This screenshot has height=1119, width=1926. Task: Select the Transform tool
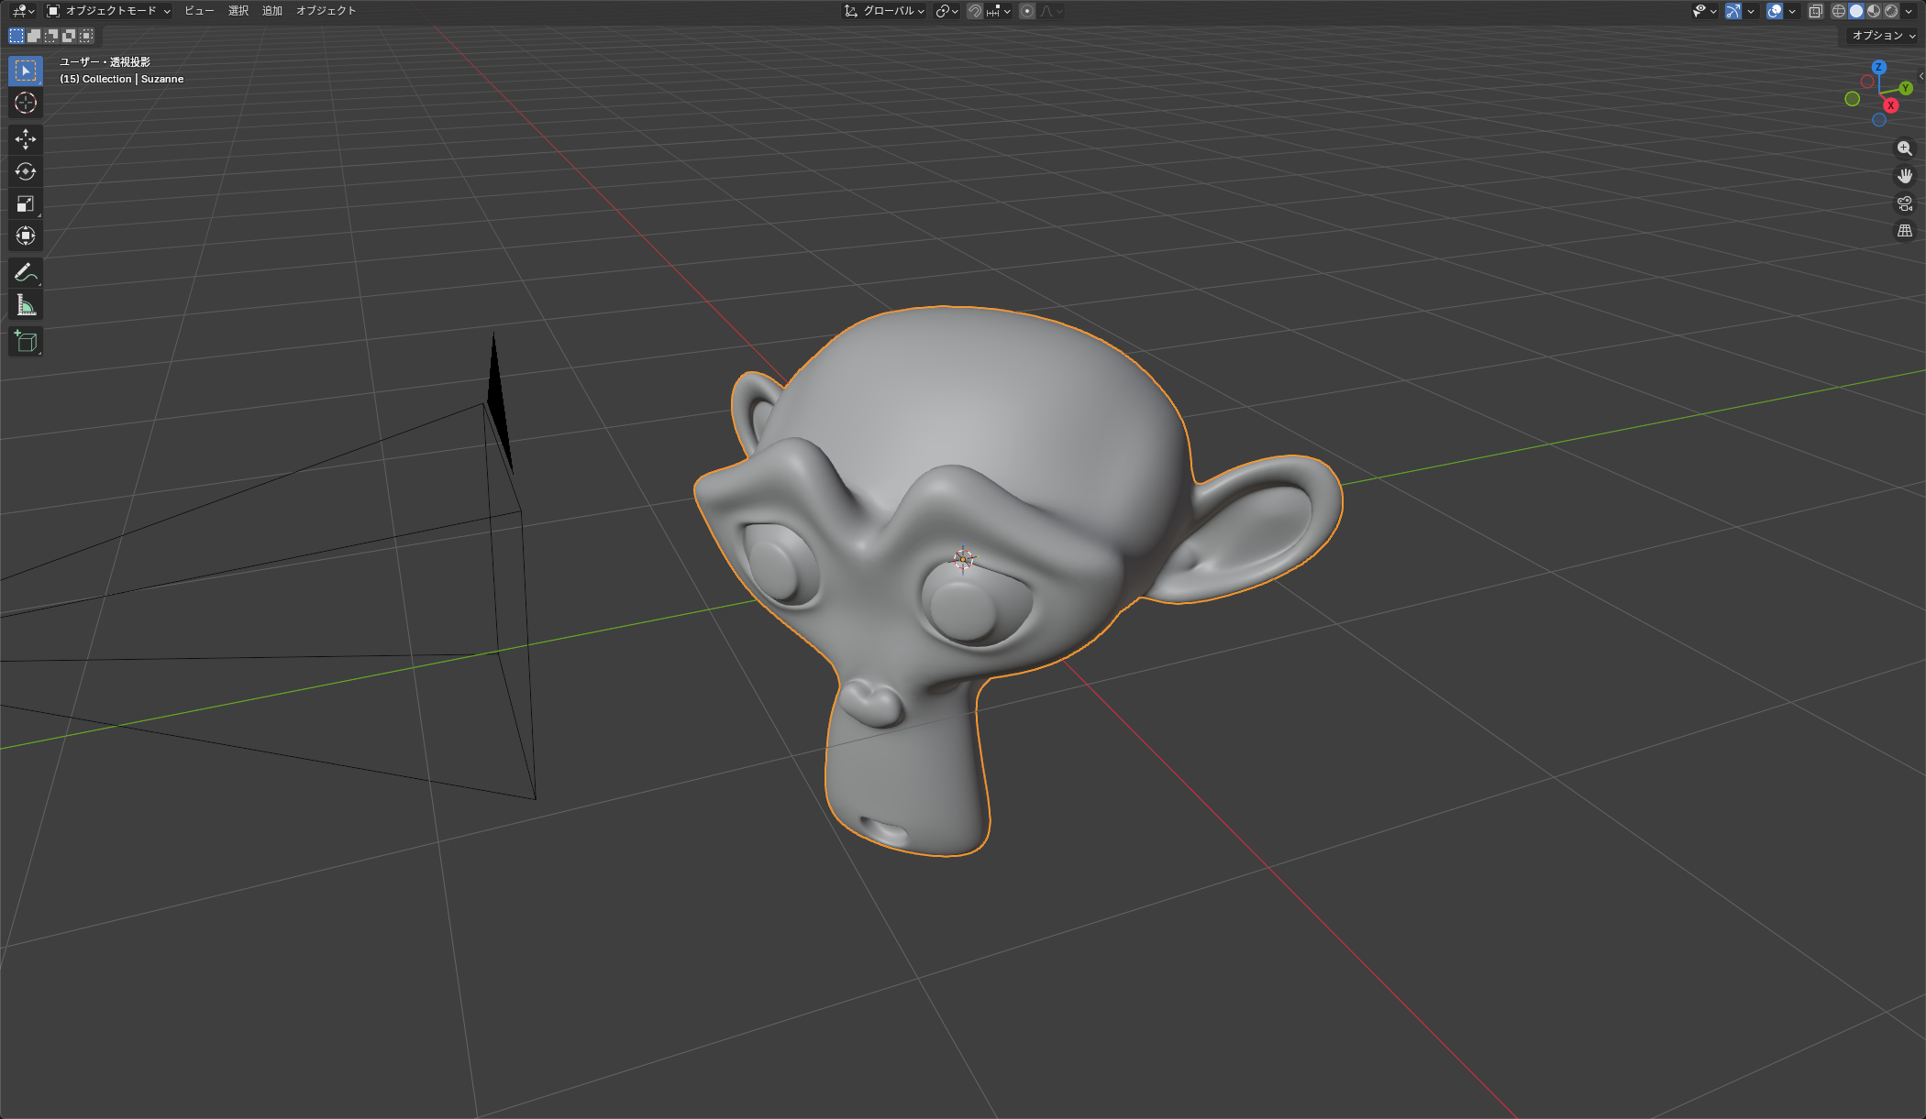click(x=26, y=236)
